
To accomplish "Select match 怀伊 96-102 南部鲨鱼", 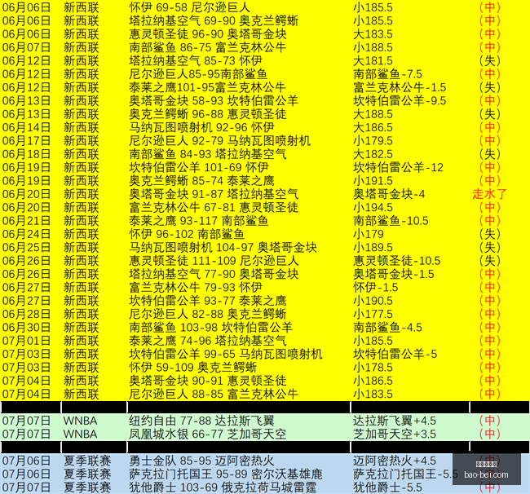I will tap(187, 234).
